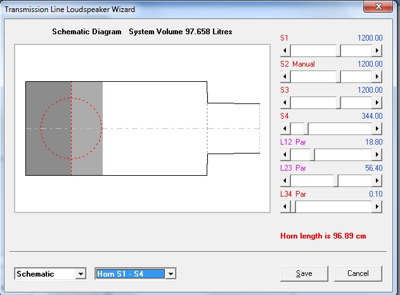Click the L34 slider thumb

(293, 207)
